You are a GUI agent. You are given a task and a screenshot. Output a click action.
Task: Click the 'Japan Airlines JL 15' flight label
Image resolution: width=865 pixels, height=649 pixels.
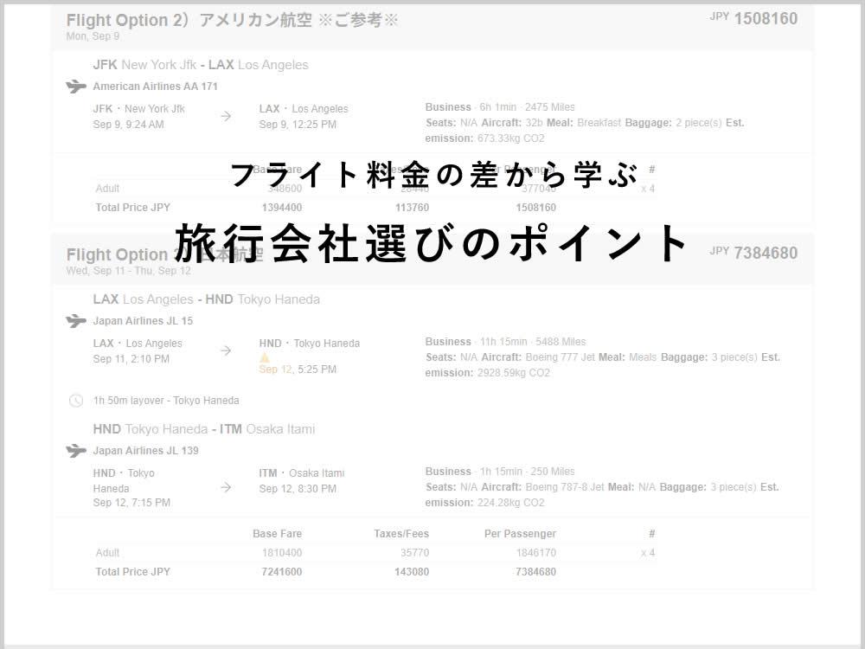(143, 321)
